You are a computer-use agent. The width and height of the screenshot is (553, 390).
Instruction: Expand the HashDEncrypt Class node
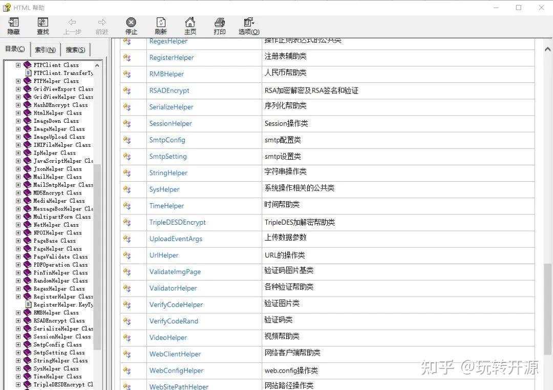[x=18, y=105]
